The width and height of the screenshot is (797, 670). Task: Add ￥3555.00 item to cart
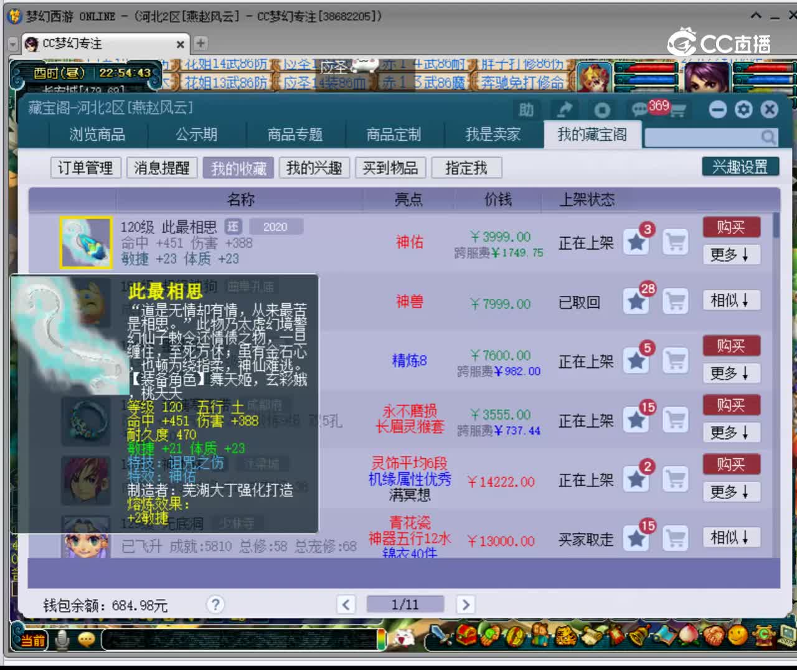click(676, 420)
